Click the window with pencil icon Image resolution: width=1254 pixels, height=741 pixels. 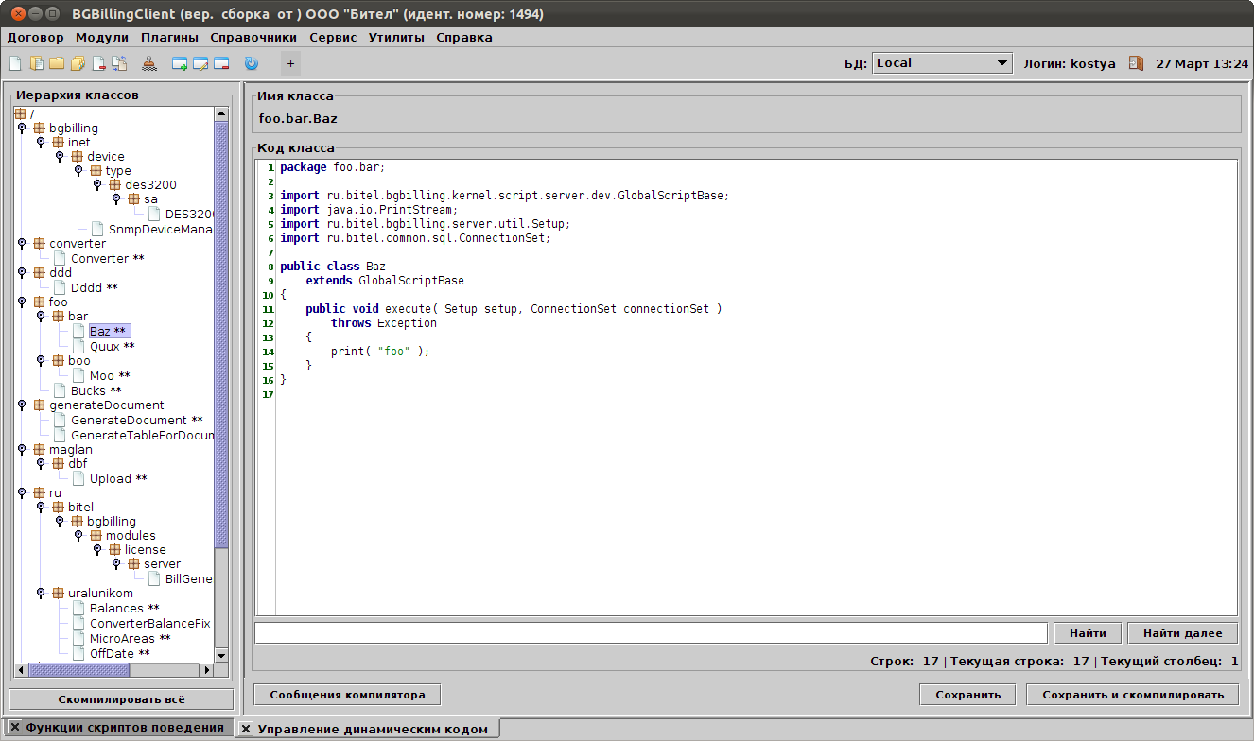click(200, 63)
